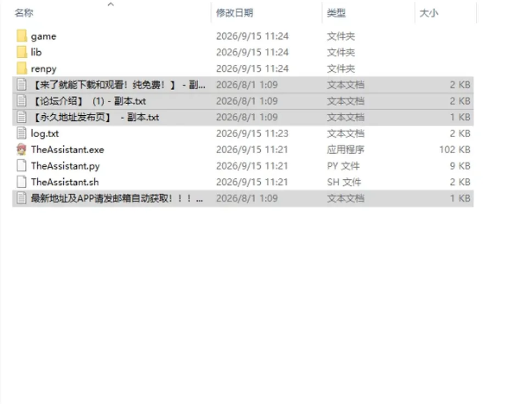Viewport: 527px width, 404px height.
Task: Click the renpy folder icon
Action: pos(21,68)
